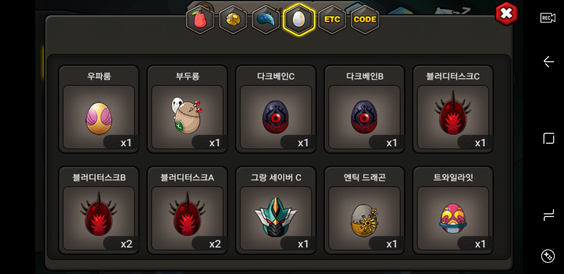Start screen recording with REC icon
564x274 pixels.
[548, 18]
